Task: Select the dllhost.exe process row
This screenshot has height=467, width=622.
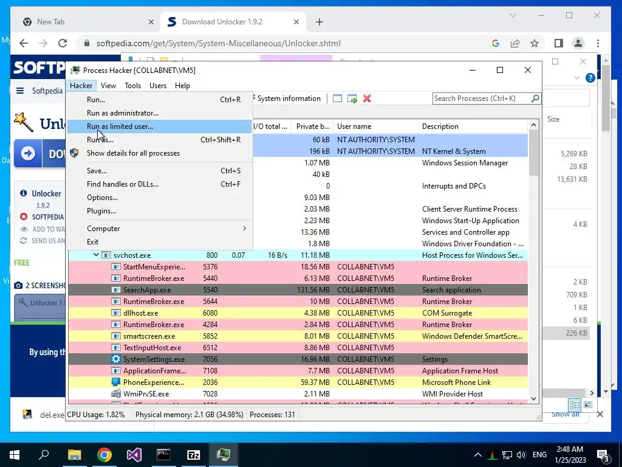Action: [298, 313]
